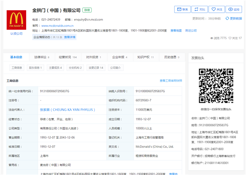Switch to the 法律诉讼 tab

[x=42, y=57]
